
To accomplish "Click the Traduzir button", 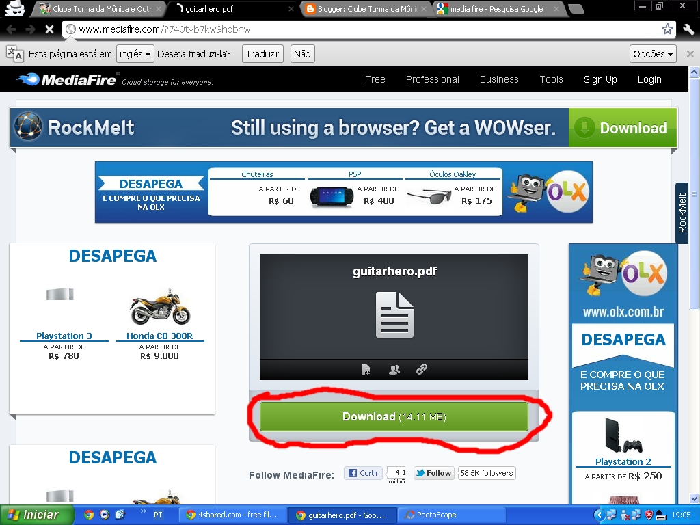I will [262, 54].
